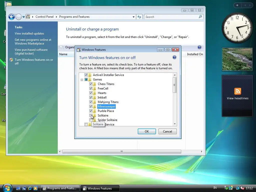Click slideshow gadget stream photo
256x192 pixels.
pos(237,59)
